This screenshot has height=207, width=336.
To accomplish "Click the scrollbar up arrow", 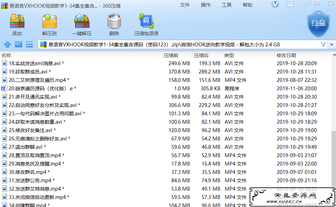I will click(x=334, y=55).
